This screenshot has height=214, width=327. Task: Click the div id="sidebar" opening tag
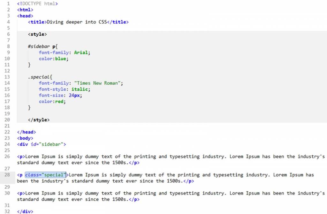[42, 144]
